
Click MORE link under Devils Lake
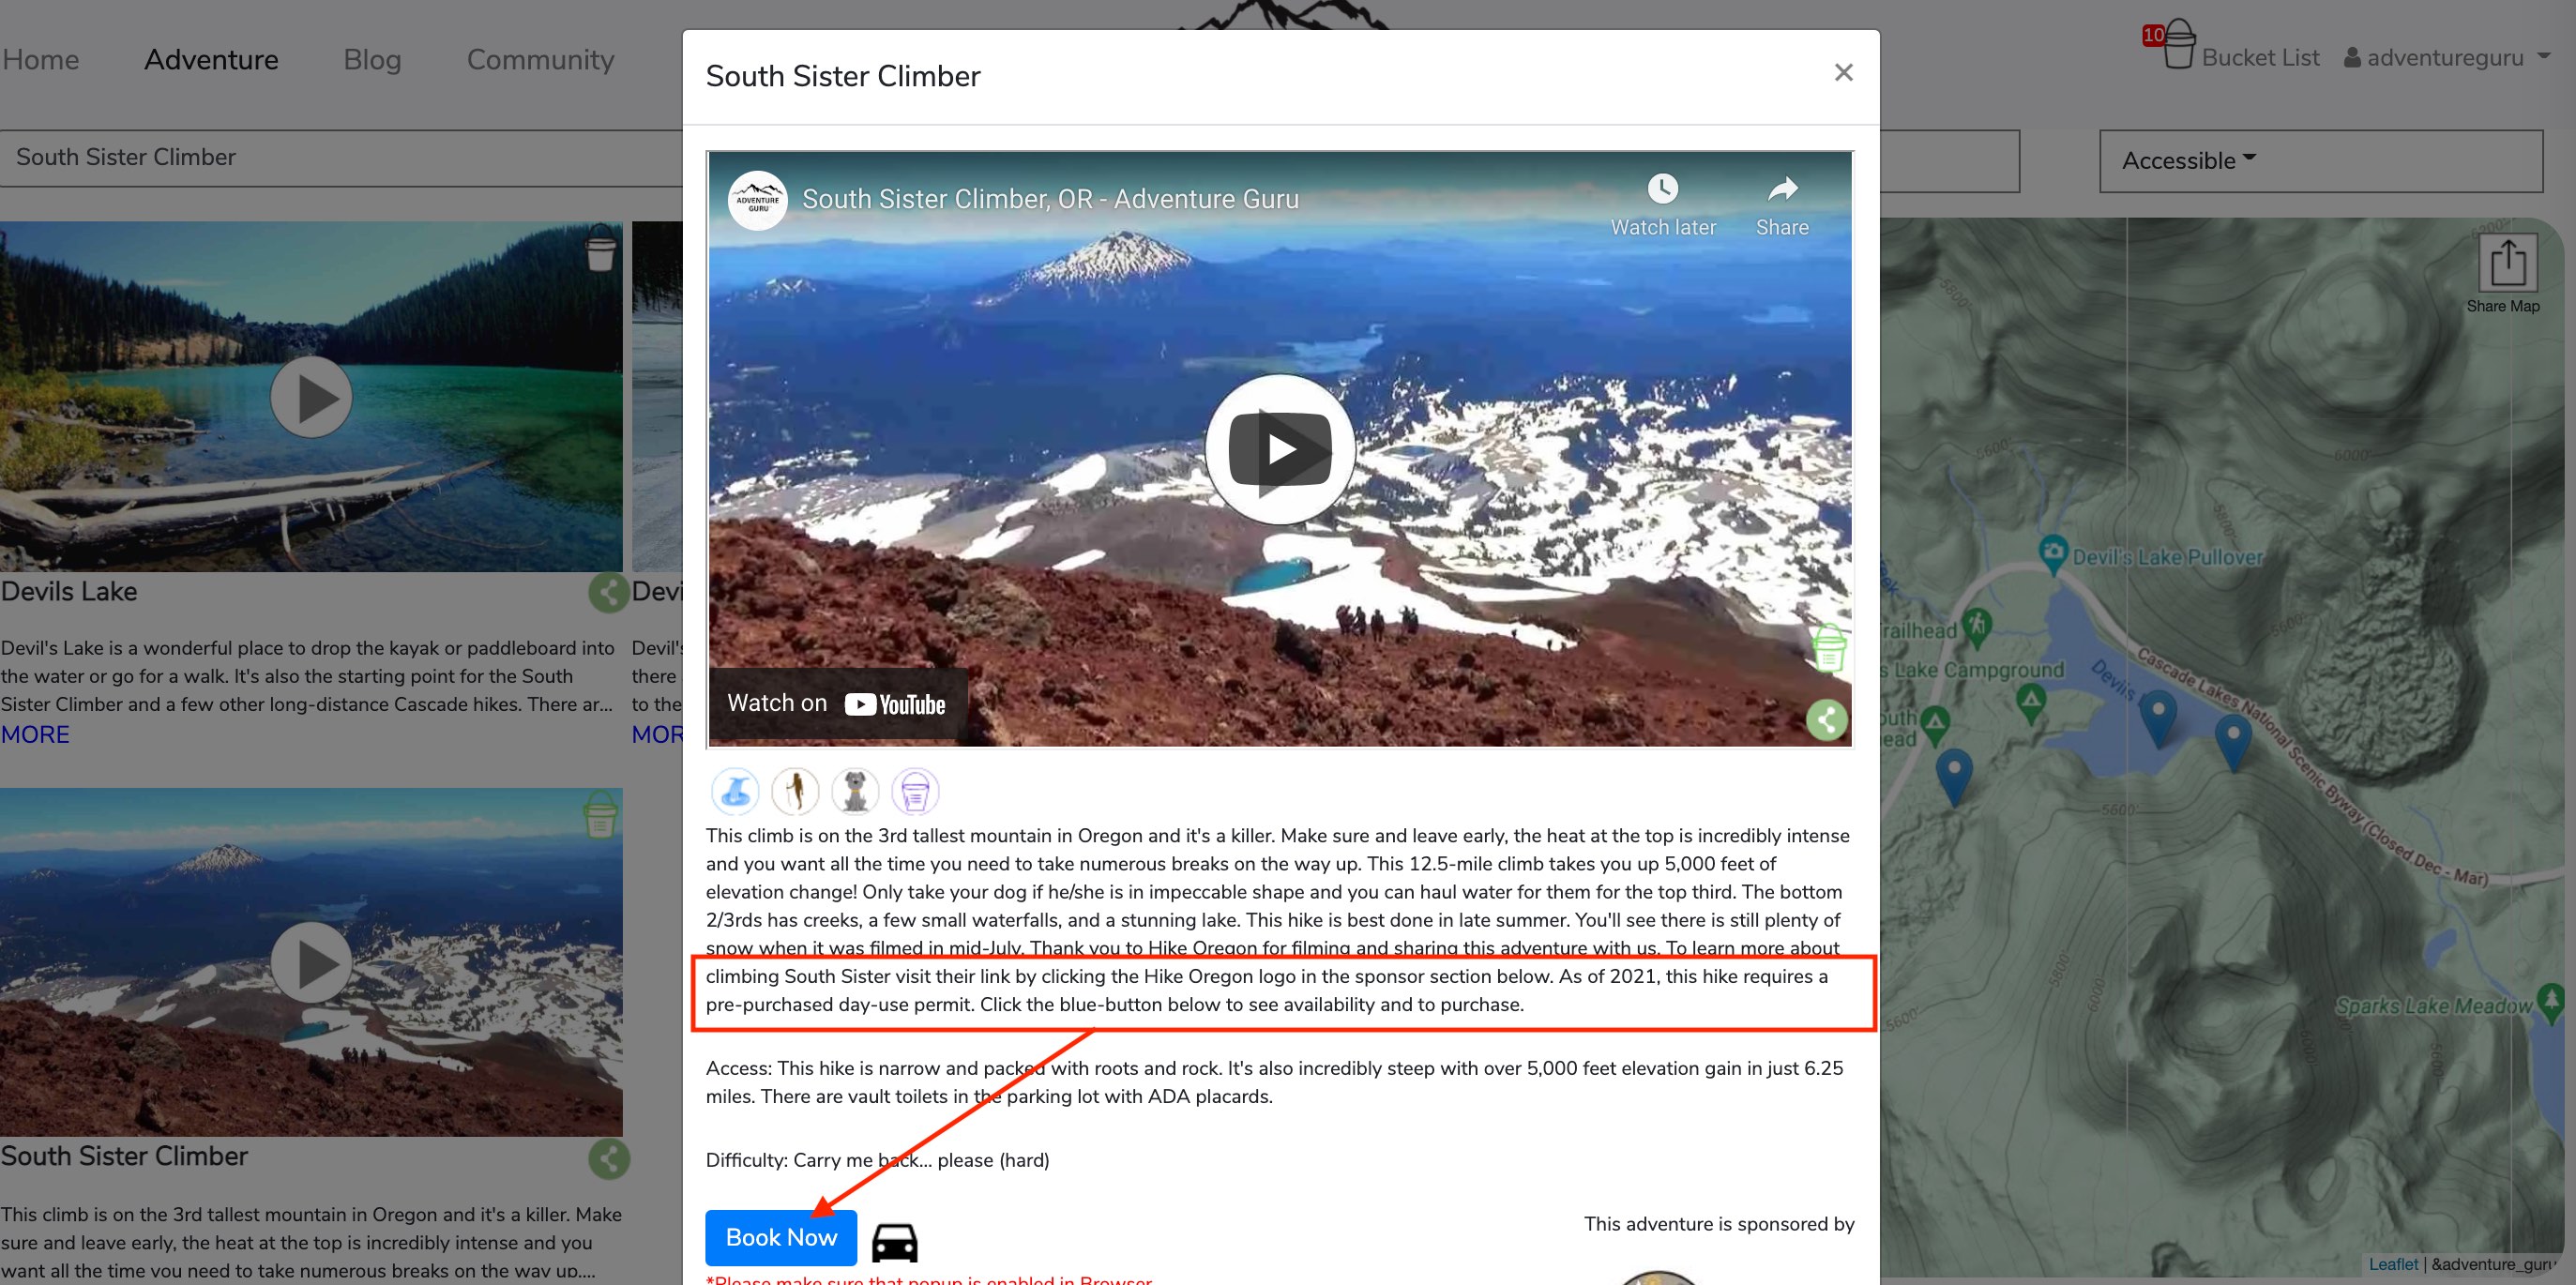[35, 734]
